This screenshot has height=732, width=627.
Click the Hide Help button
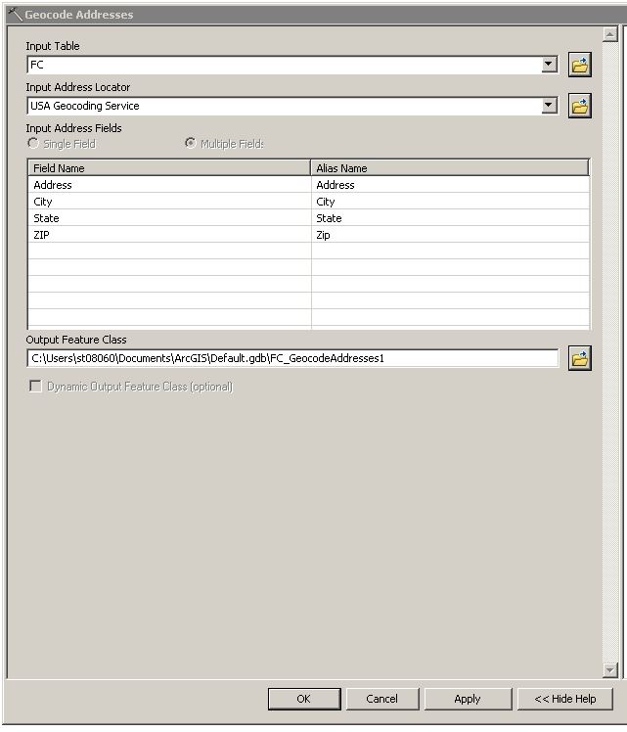tap(565, 699)
